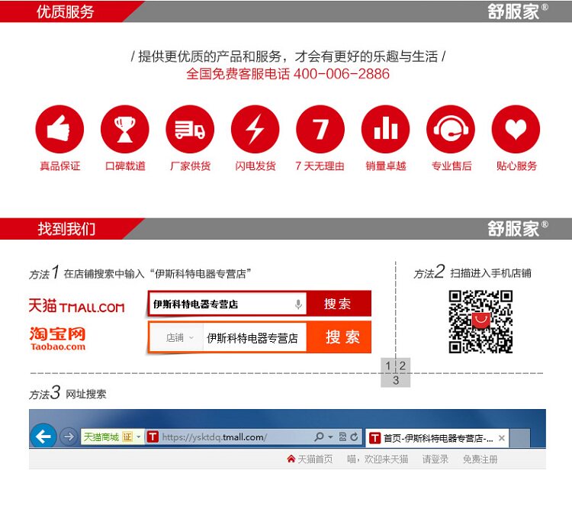The height and width of the screenshot is (509, 572).
Task: Click the 口碑载道 label
Action: pos(125,166)
